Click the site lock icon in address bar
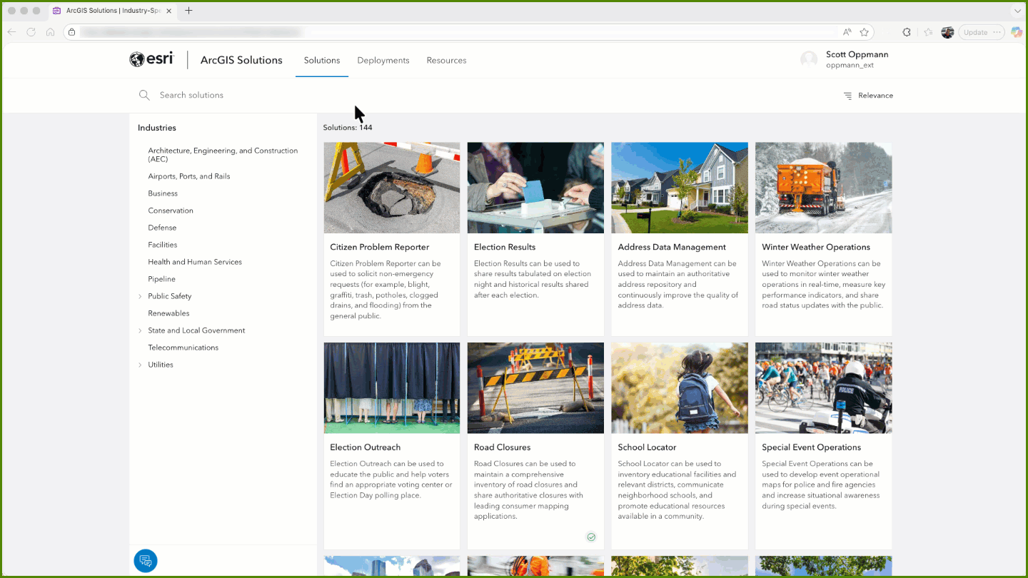 click(x=71, y=32)
